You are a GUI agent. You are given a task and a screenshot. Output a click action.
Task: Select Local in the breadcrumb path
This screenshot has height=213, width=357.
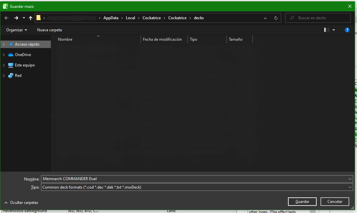[130, 18]
